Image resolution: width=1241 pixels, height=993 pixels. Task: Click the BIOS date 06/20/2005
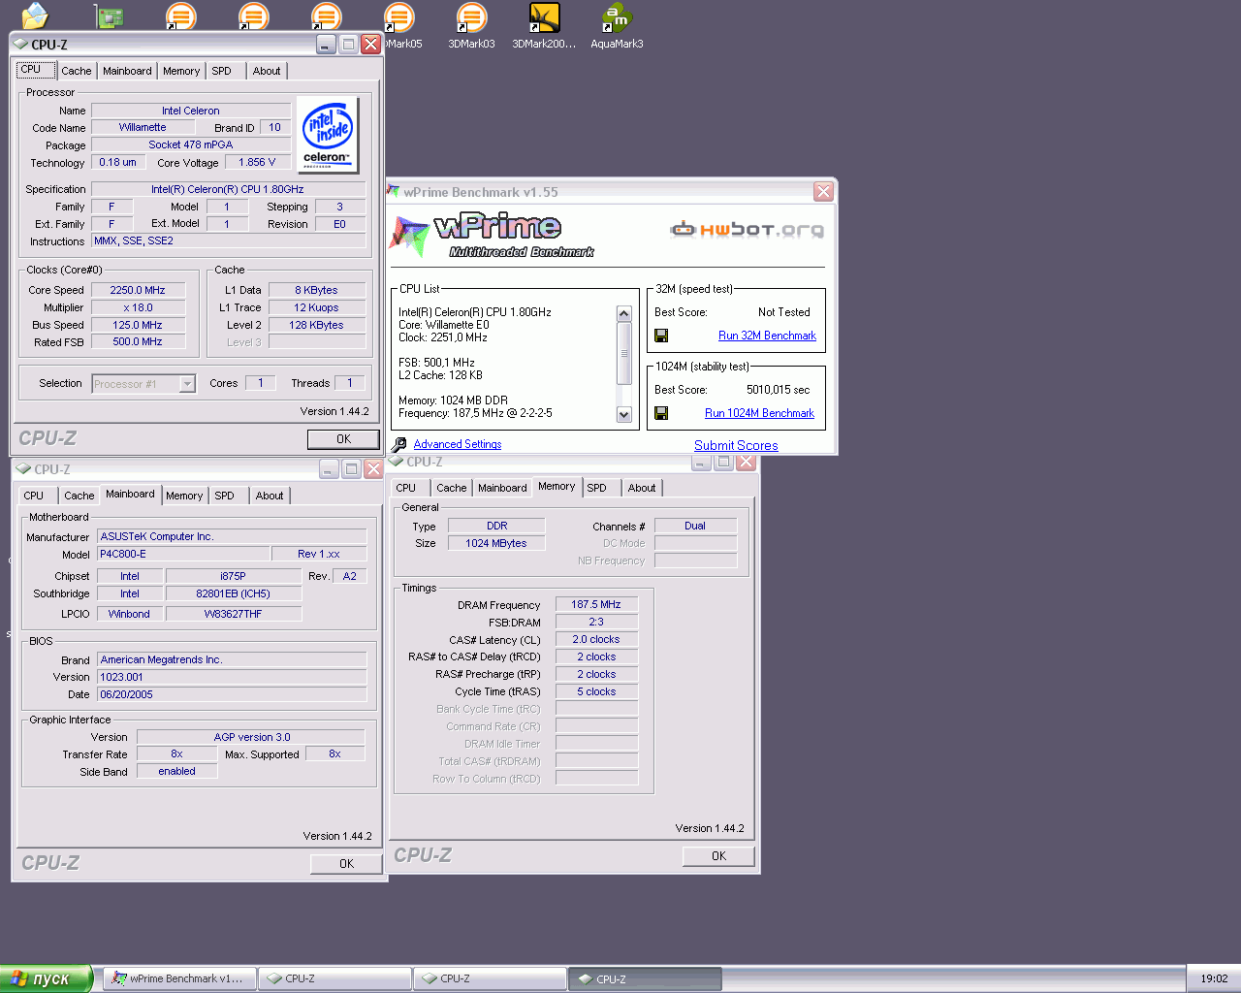233,694
